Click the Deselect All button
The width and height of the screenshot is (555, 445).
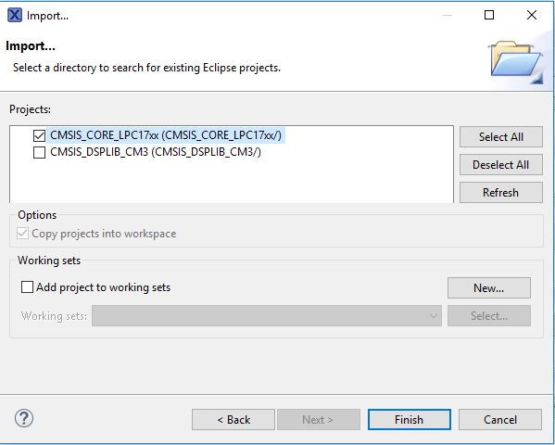[501, 165]
